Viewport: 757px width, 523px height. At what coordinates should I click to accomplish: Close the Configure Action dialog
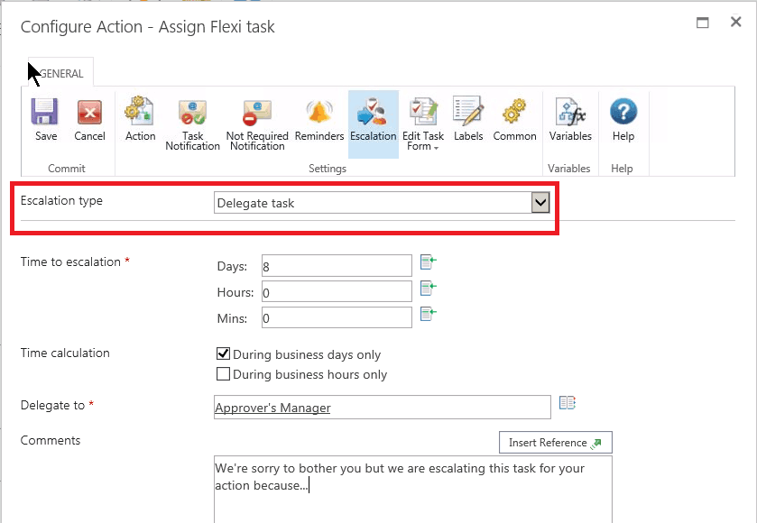coord(735,22)
